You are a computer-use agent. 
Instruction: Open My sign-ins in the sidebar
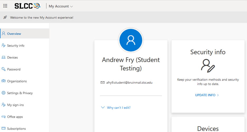click(25, 105)
